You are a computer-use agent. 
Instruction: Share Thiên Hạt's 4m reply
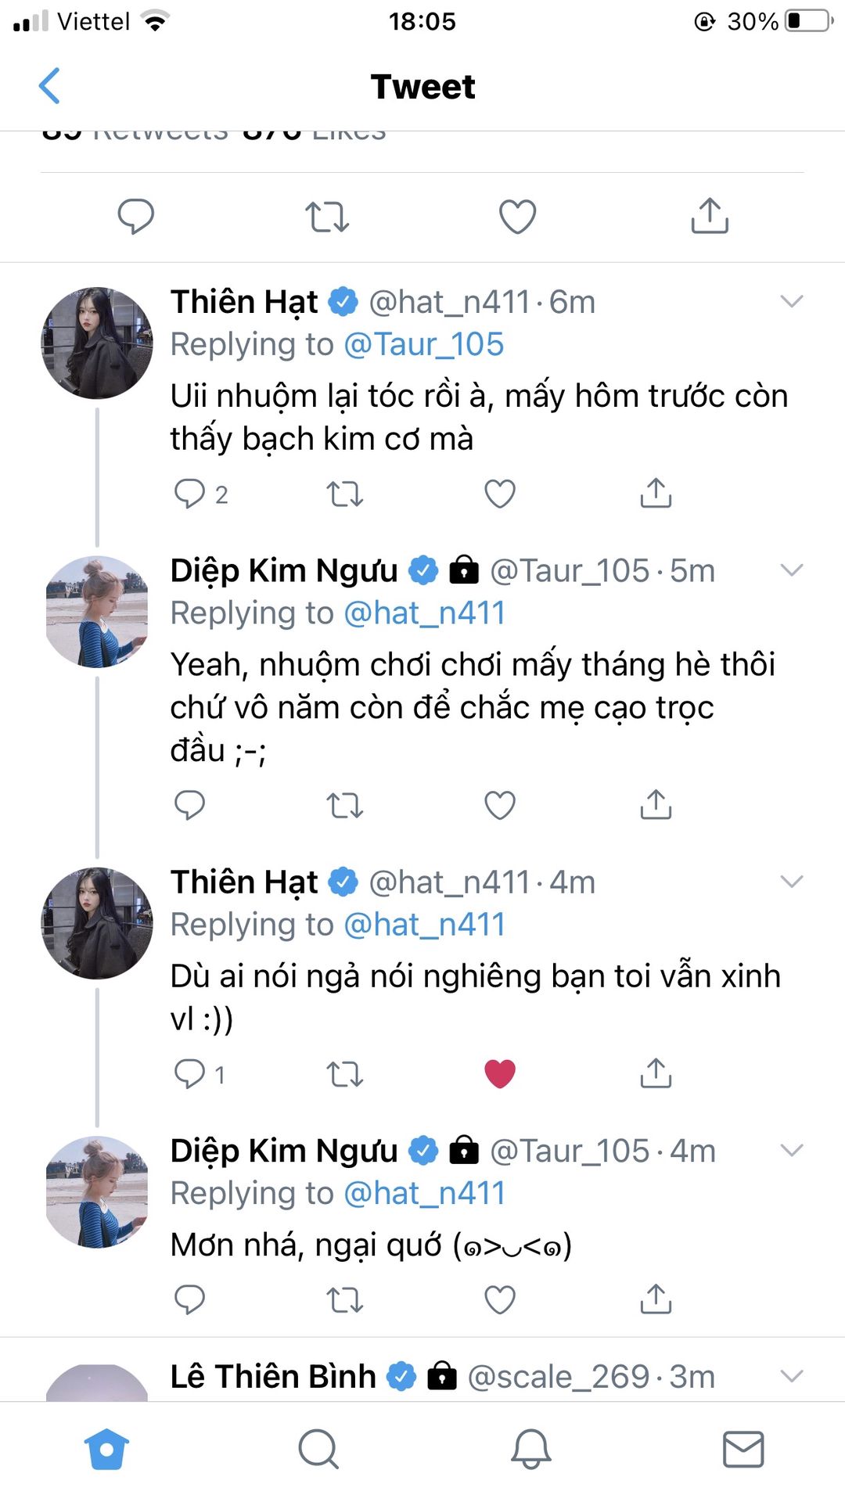tap(656, 1073)
